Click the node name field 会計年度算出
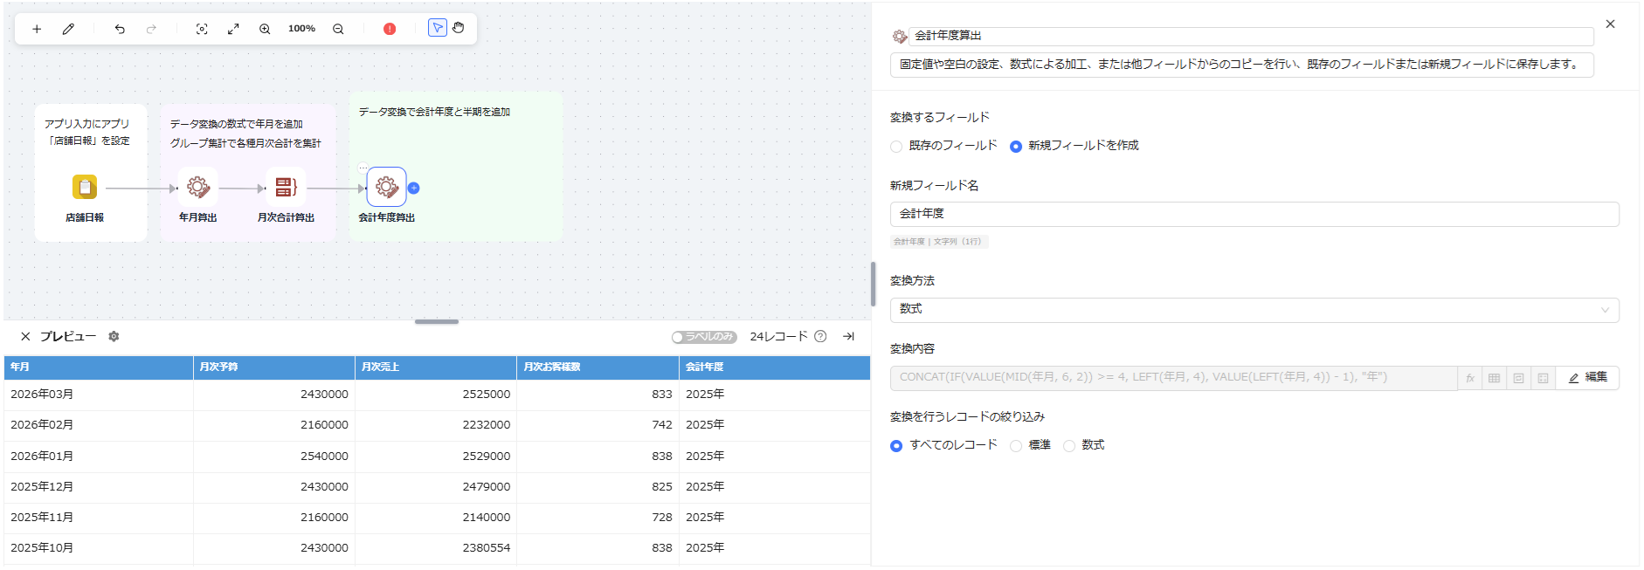The width and height of the screenshot is (1644, 570). [1251, 36]
